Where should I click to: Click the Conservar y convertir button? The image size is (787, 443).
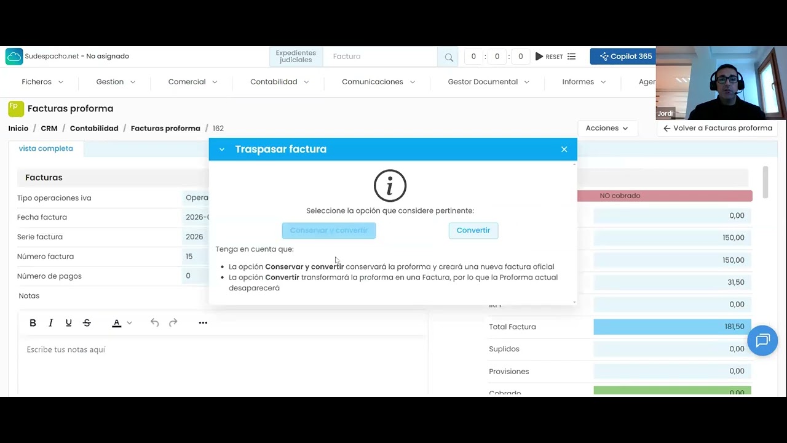tap(329, 231)
